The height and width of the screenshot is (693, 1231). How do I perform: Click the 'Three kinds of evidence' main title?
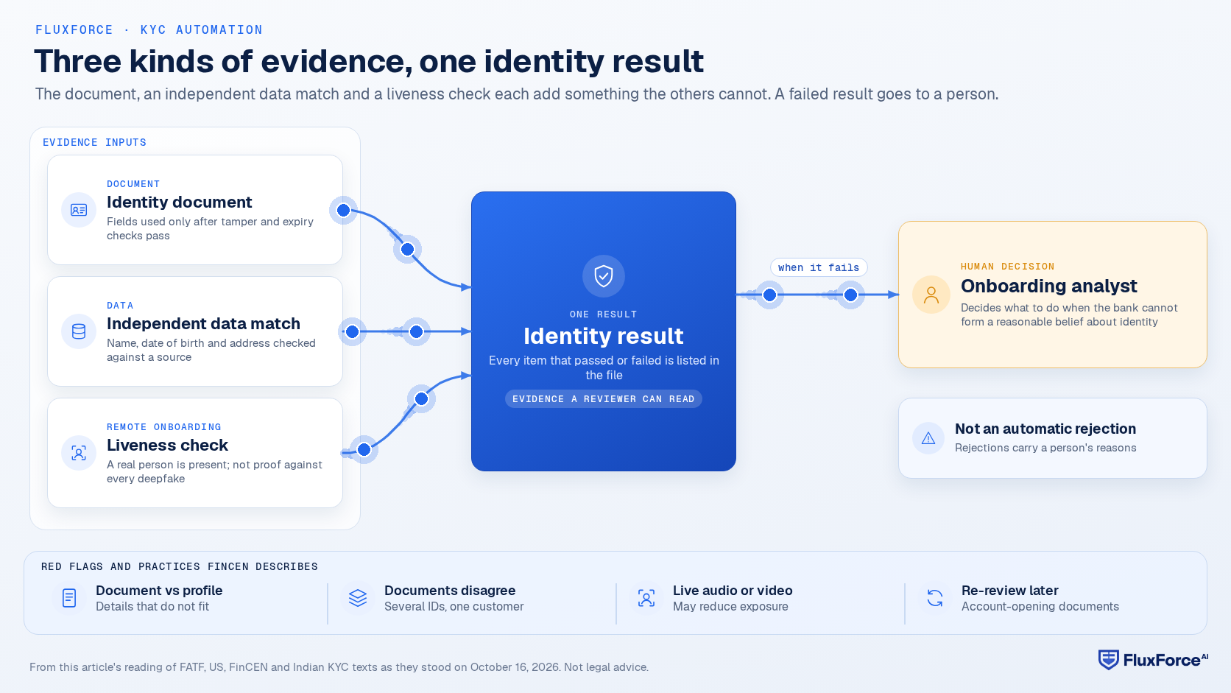point(369,61)
